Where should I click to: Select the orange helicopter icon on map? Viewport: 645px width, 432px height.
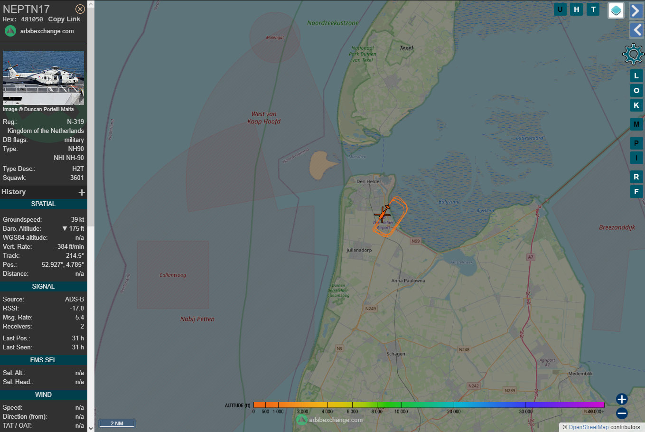(x=383, y=214)
